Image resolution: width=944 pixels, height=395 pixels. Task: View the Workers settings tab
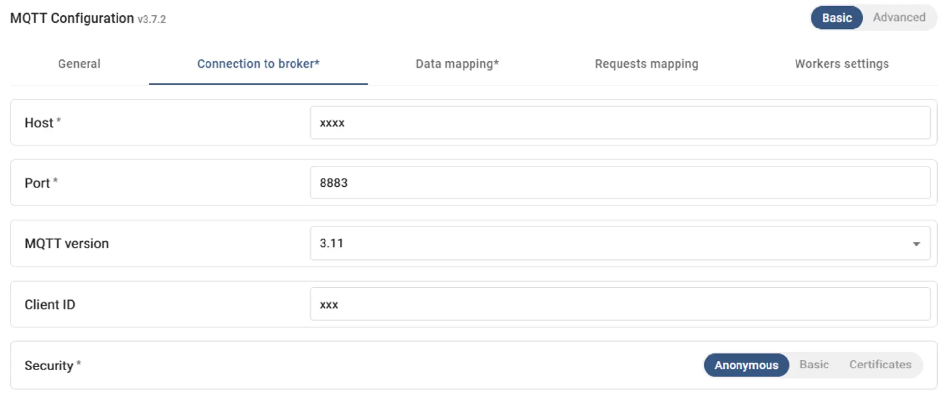[842, 64]
